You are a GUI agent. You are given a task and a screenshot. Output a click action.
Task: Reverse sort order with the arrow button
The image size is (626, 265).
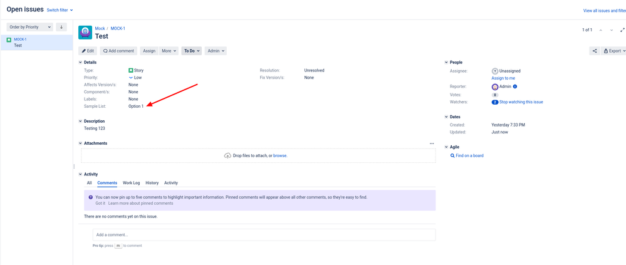61,27
